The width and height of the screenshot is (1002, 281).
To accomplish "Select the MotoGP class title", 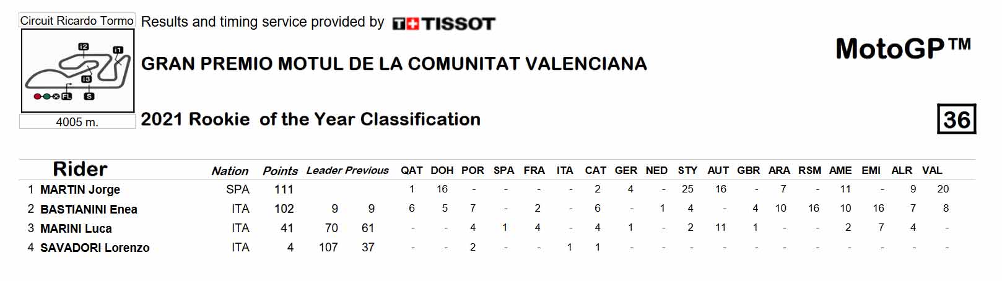I will pos(903,48).
